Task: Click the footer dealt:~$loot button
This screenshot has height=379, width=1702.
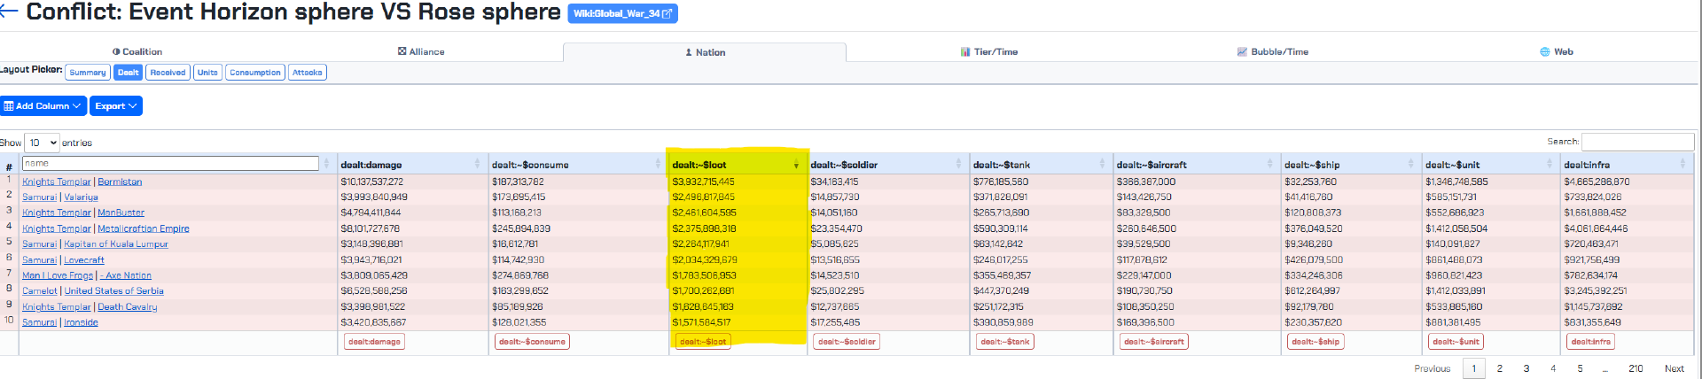Action: point(703,342)
